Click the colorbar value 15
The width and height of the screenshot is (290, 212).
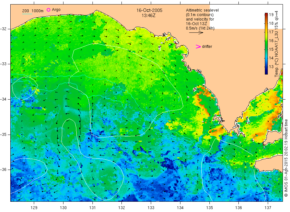click(x=271, y=49)
